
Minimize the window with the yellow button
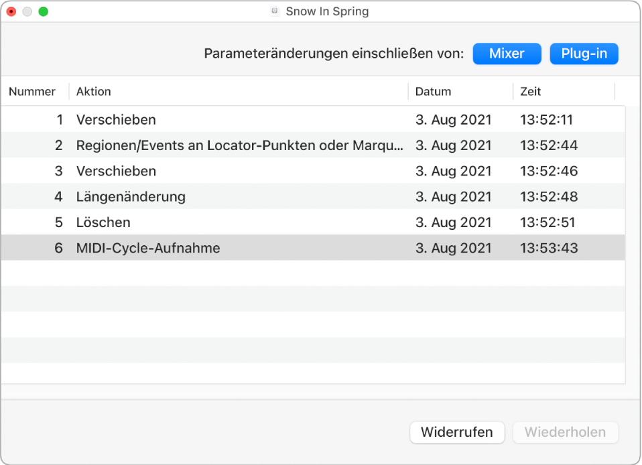[x=27, y=12]
